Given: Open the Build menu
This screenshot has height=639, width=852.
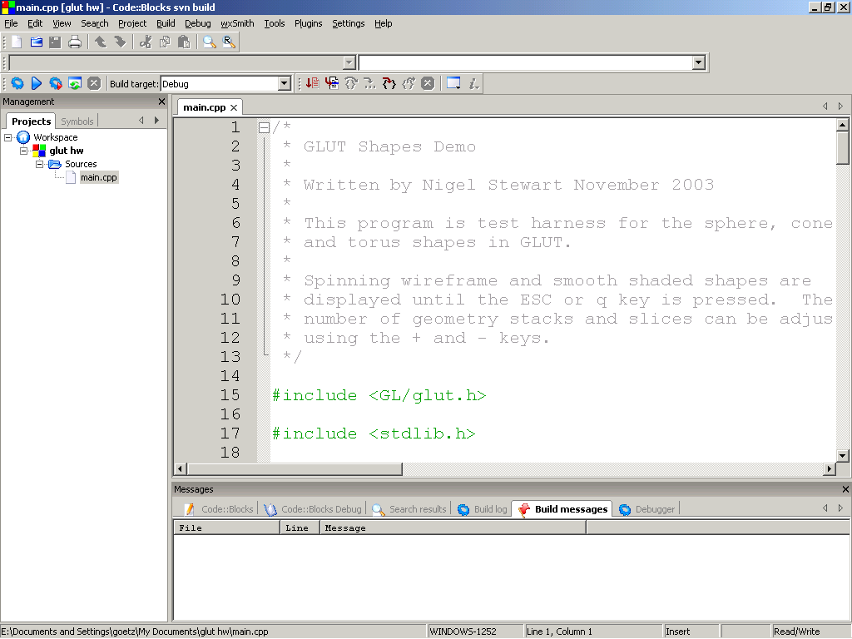Looking at the screenshot, I should coord(166,23).
